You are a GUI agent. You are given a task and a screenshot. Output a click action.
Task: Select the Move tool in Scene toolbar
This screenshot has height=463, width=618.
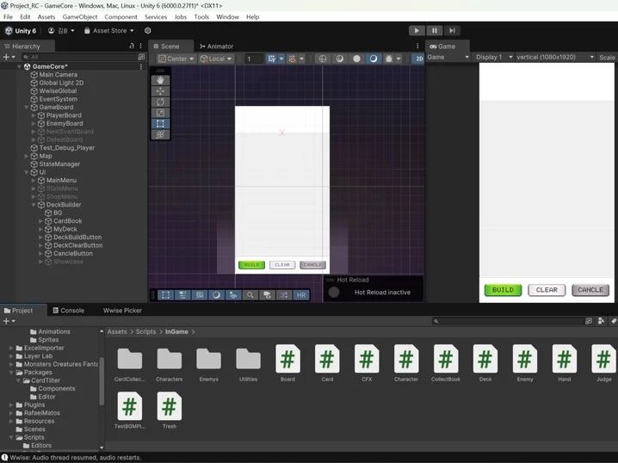coord(160,91)
